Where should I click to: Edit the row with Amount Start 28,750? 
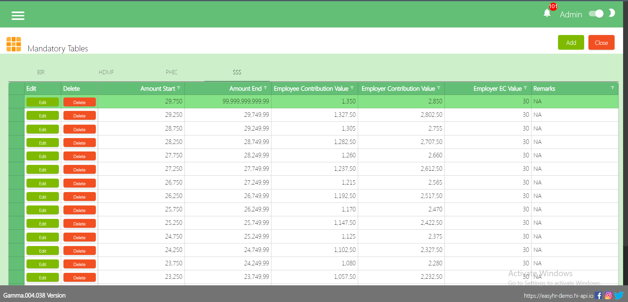(43, 129)
